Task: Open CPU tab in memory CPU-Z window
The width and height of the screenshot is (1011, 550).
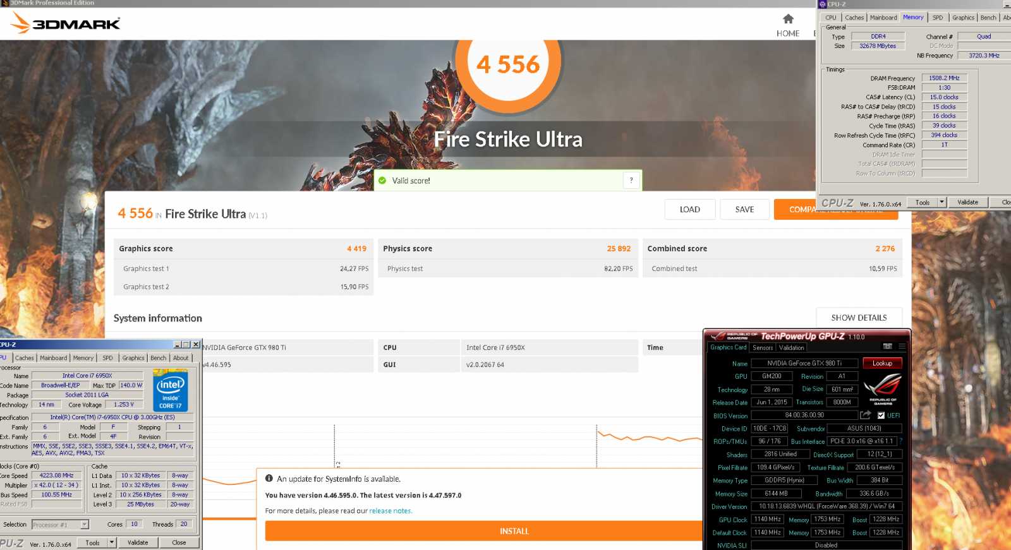Action: (830, 18)
